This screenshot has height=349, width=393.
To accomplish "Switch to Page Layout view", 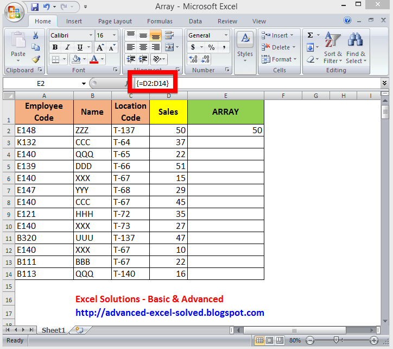I will [x=270, y=340].
